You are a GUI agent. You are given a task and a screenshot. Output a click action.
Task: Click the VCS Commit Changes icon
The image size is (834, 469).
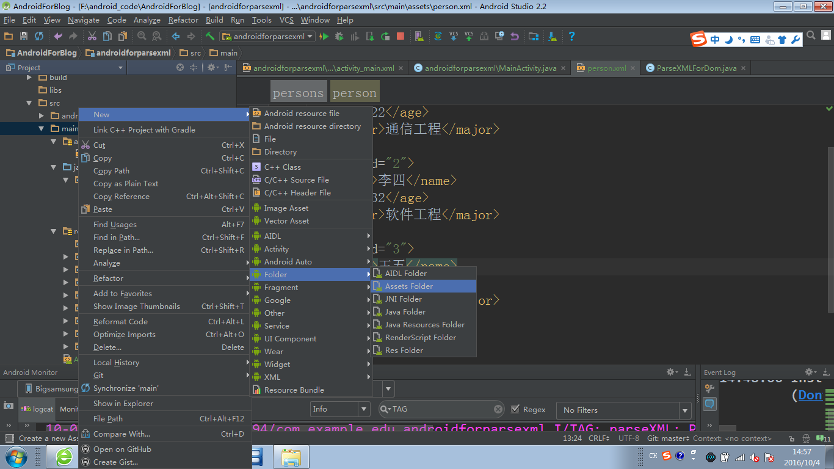pyautogui.click(x=469, y=36)
